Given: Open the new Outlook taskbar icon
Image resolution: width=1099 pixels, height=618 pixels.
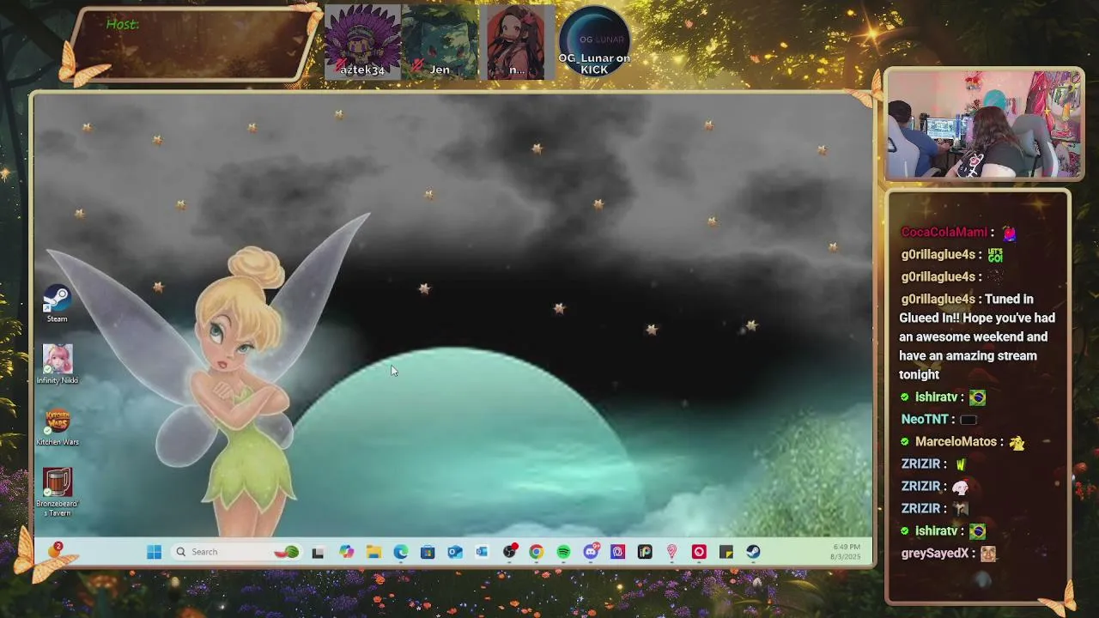Looking at the screenshot, I should [x=455, y=552].
